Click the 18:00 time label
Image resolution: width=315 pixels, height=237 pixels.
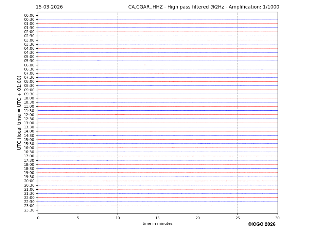[29, 164]
